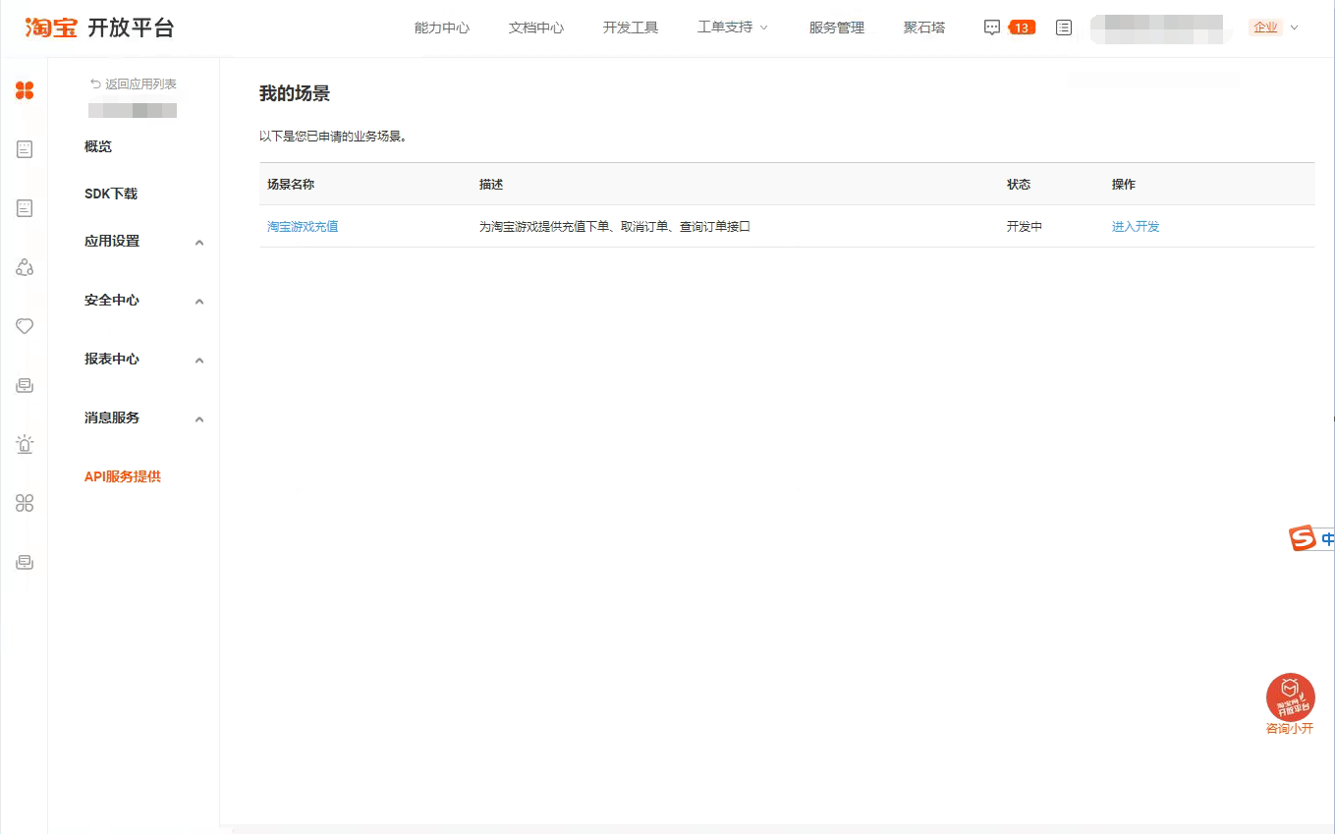The image size is (1335, 834).
Task: Expand the 安全中心 section chevron
Action: click(199, 302)
